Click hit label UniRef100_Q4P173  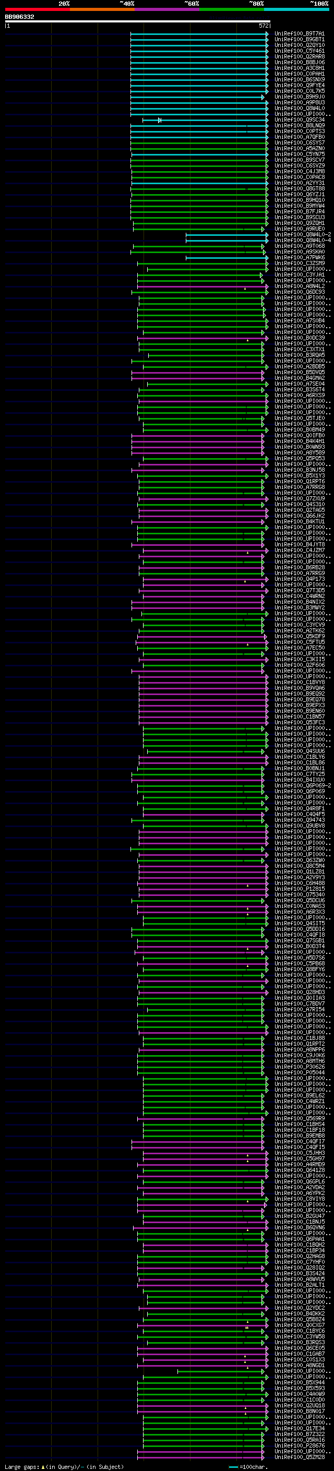299,579
